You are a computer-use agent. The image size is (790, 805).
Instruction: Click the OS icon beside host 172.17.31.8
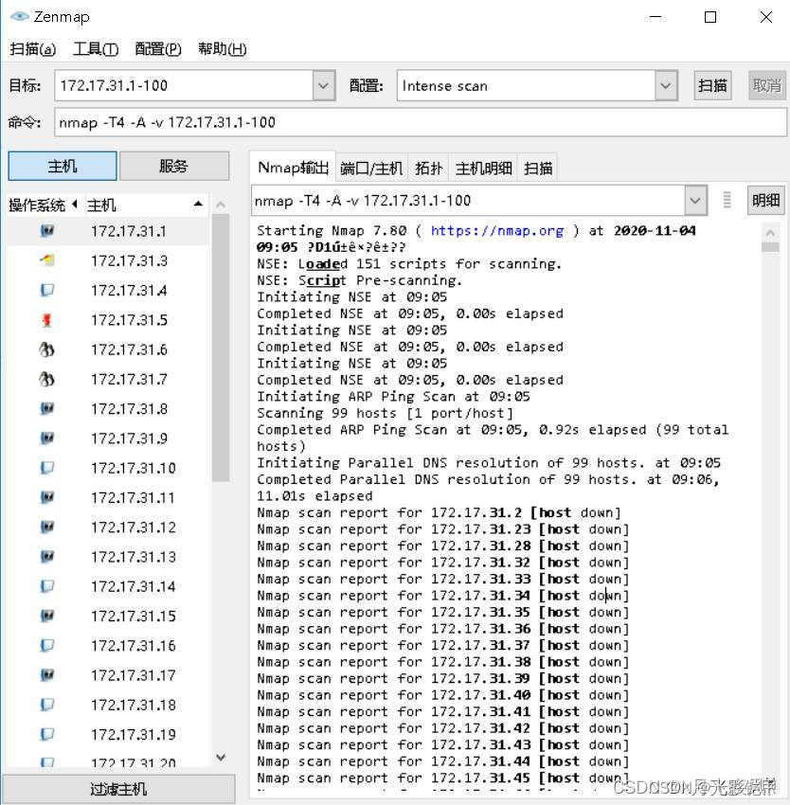coord(46,409)
